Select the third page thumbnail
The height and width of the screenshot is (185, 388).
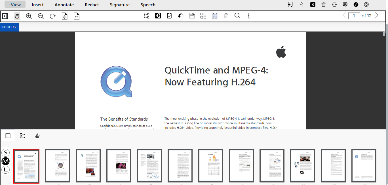[x=88, y=166]
